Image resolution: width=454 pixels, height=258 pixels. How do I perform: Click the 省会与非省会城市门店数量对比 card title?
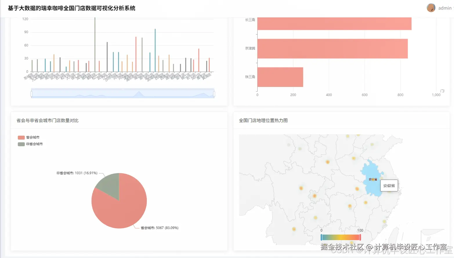[x=48, y=121]
